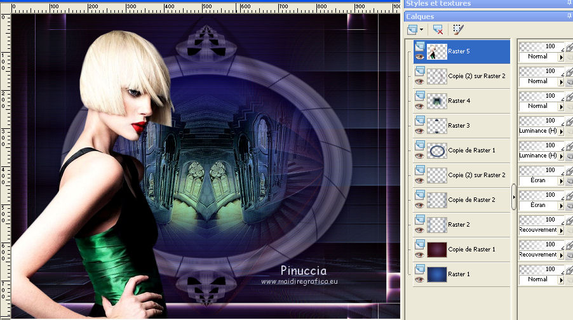
Task: Click the Raster 4 thumbnail
Action: pos(437,101)
